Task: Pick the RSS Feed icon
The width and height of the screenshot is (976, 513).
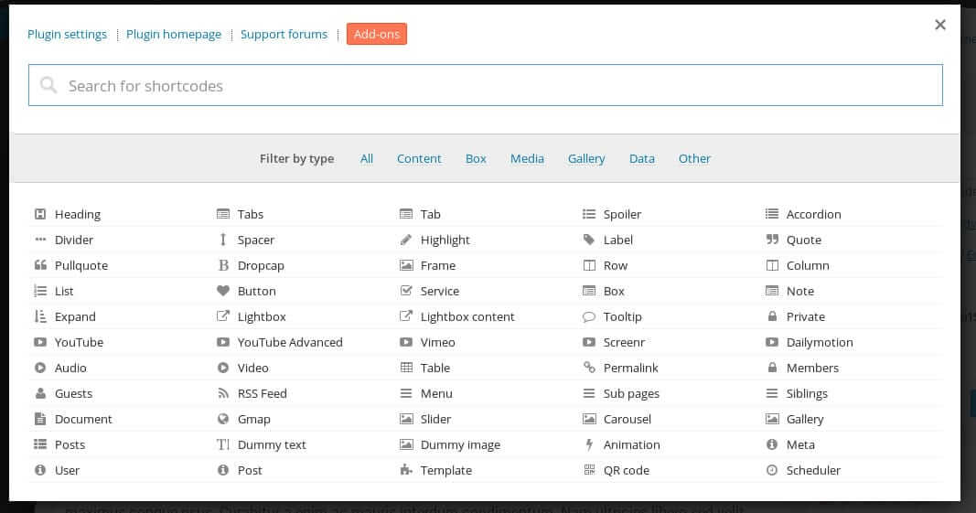Action: (x=223, y=393)
